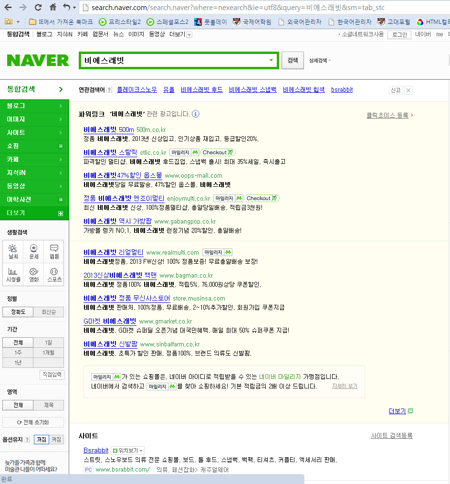Click in the Naver search input field
Screen dimensions: 450x484
[x=174, y=61]
